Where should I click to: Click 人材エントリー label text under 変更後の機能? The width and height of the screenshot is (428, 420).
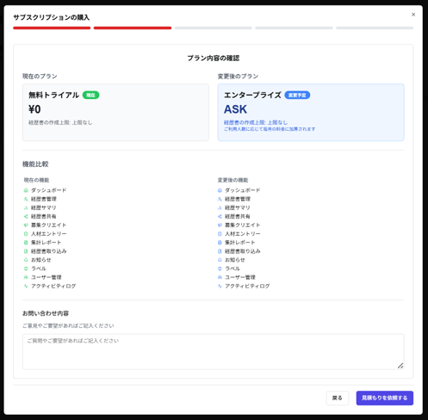tap(243, 234)
